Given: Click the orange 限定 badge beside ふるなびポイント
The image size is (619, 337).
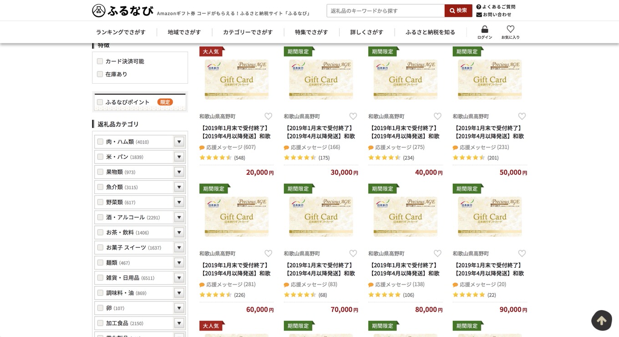Looking at the screenshot, I should (165, 102).
